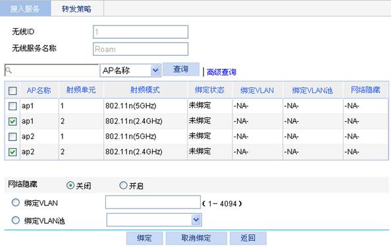Click the AP search text box
Screen dimensions: 391x248
(x=51, y=71)
